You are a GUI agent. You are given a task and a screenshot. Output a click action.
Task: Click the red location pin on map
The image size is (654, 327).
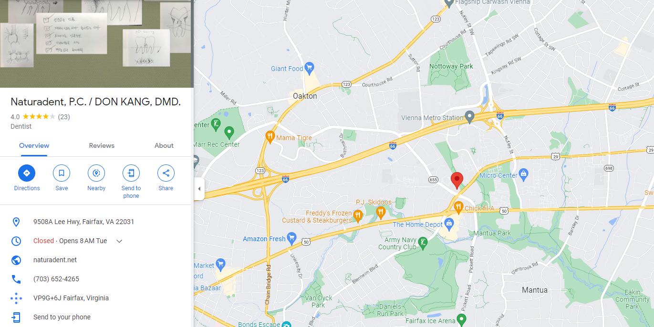[x=457, y=181]
